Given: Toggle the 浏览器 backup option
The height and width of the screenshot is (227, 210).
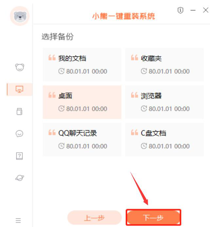Looking at the screenshot, I should pos(164,102).
